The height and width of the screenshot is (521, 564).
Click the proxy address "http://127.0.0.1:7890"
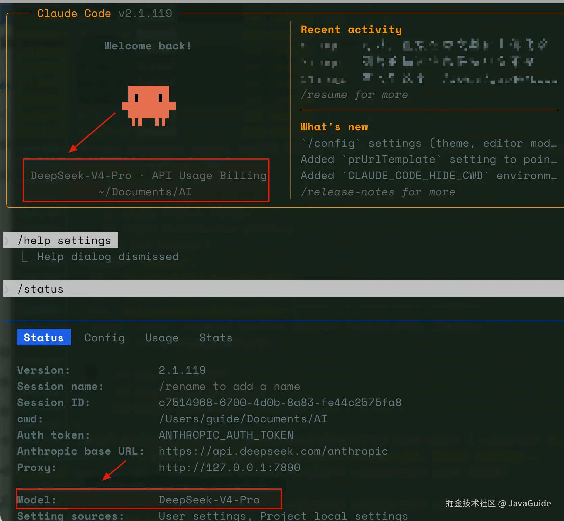230,467
